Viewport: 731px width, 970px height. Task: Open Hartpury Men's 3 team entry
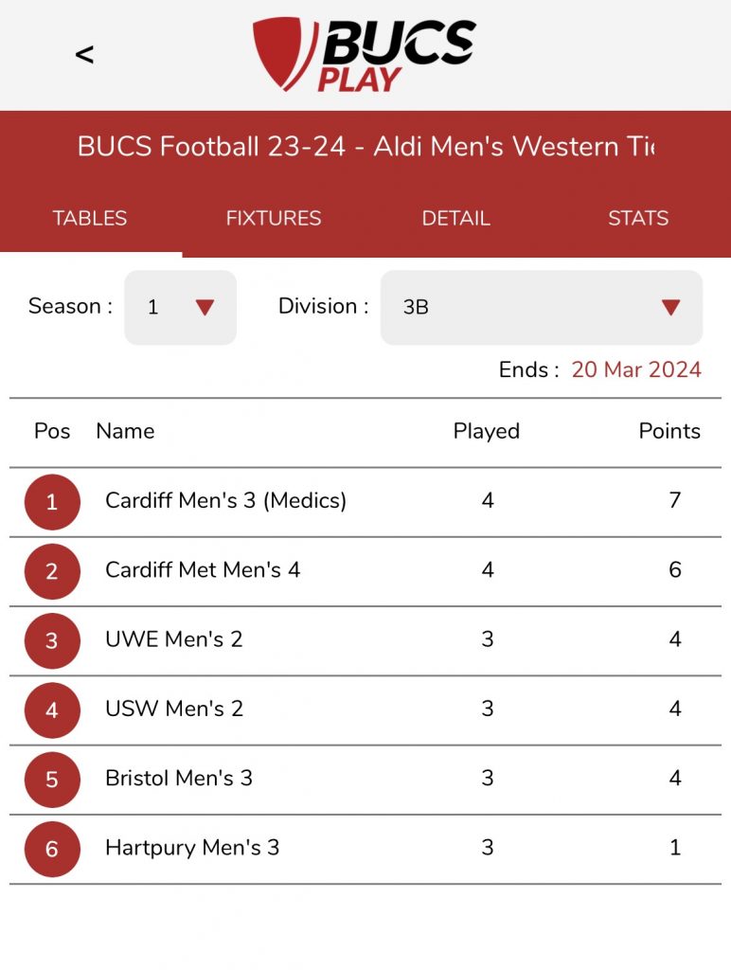coord(192,848)
